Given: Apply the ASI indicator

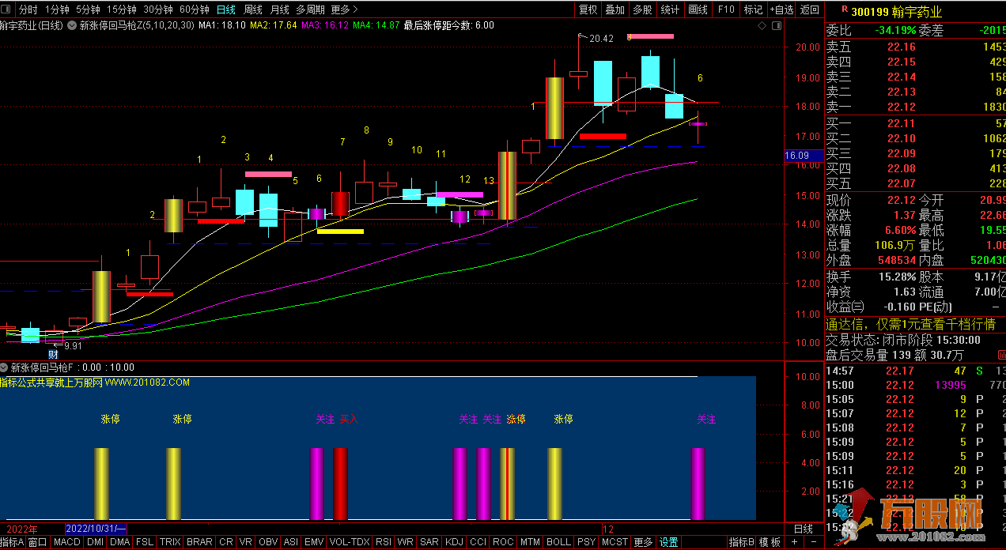Looking at the screenshot, I should 291,542.
